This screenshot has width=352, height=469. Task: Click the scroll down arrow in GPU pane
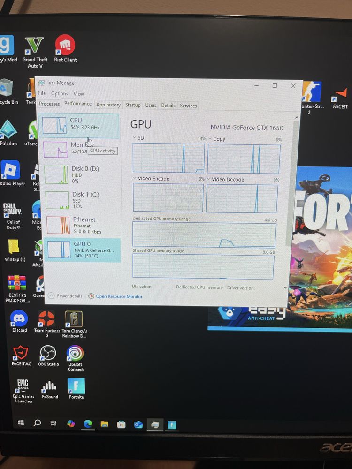tap(285, 287)
